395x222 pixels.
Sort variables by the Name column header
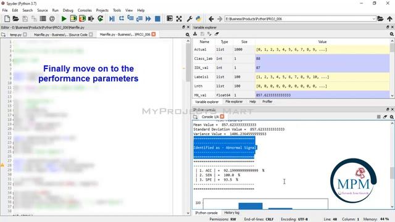click(204, 42)
